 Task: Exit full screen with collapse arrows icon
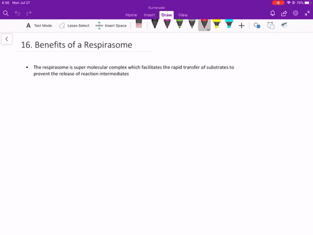307,13
